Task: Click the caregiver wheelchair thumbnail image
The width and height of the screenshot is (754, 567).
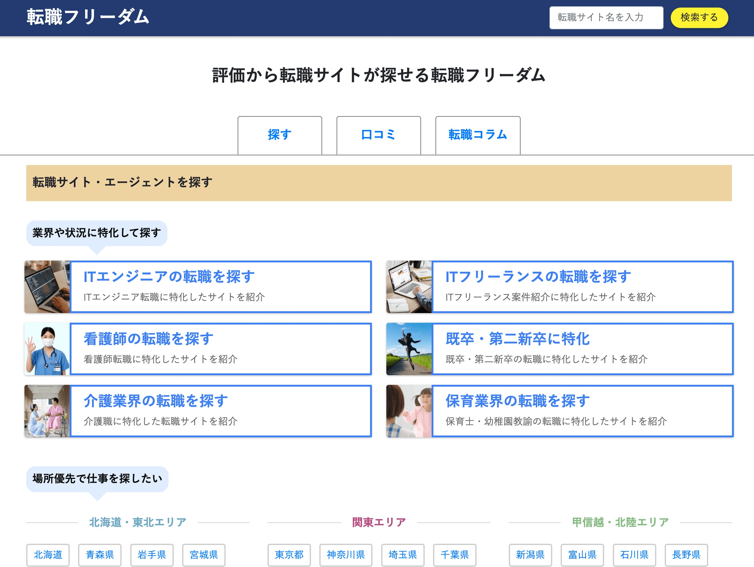Action: point(47,411)
